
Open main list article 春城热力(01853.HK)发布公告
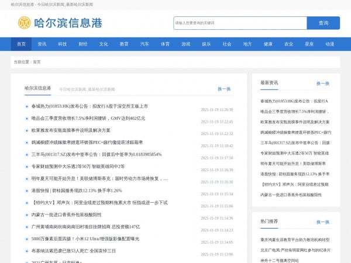point(90,106)
